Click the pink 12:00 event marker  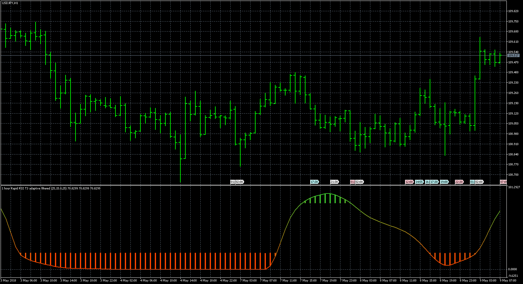click(409, 182)
